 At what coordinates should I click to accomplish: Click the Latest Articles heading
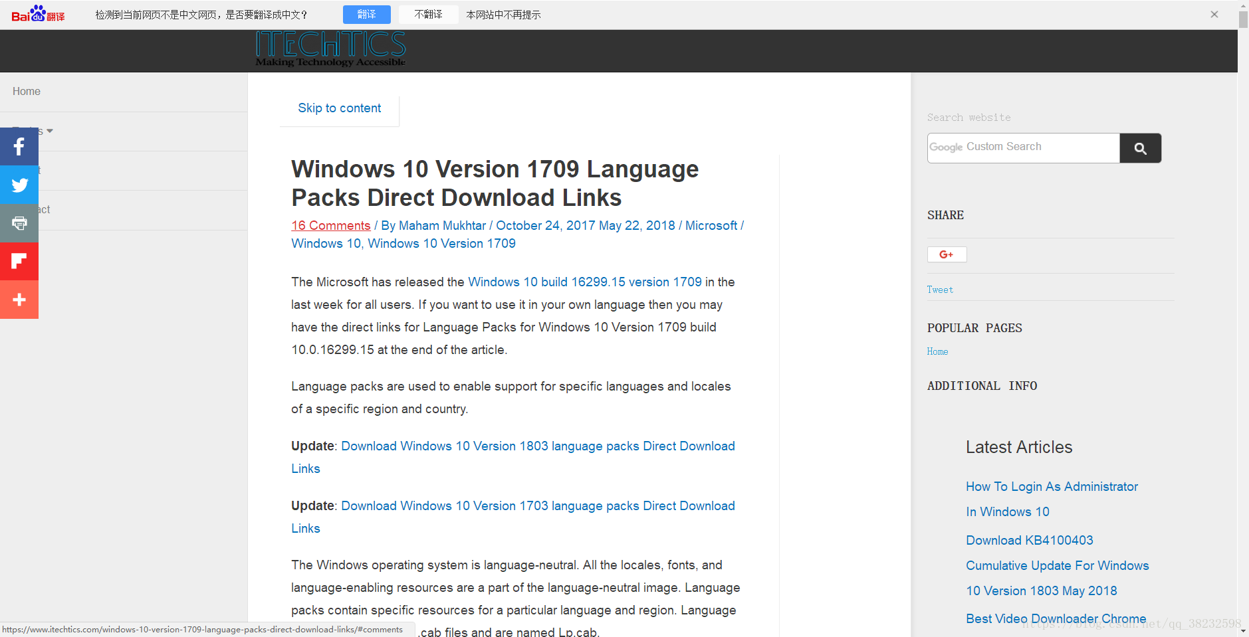(x=1019, y=448)
